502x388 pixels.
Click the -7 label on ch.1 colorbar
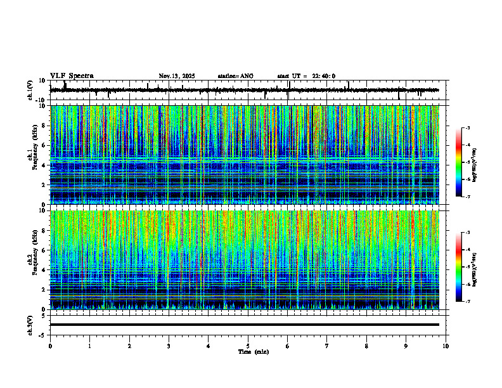click(x=468, y=197)
